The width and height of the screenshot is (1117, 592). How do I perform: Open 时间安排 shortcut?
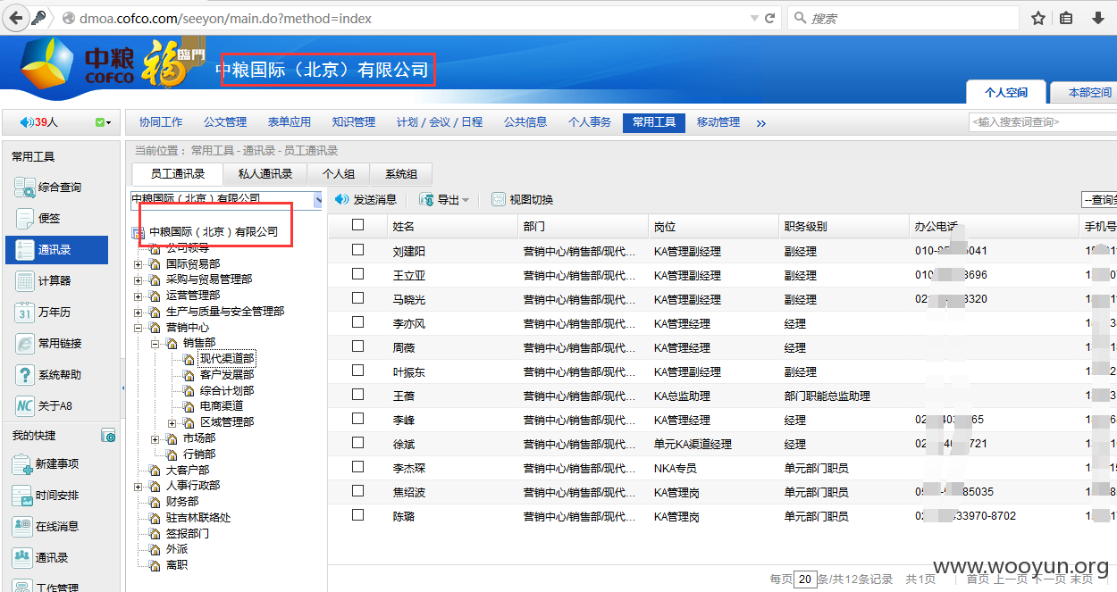point(46,495)
